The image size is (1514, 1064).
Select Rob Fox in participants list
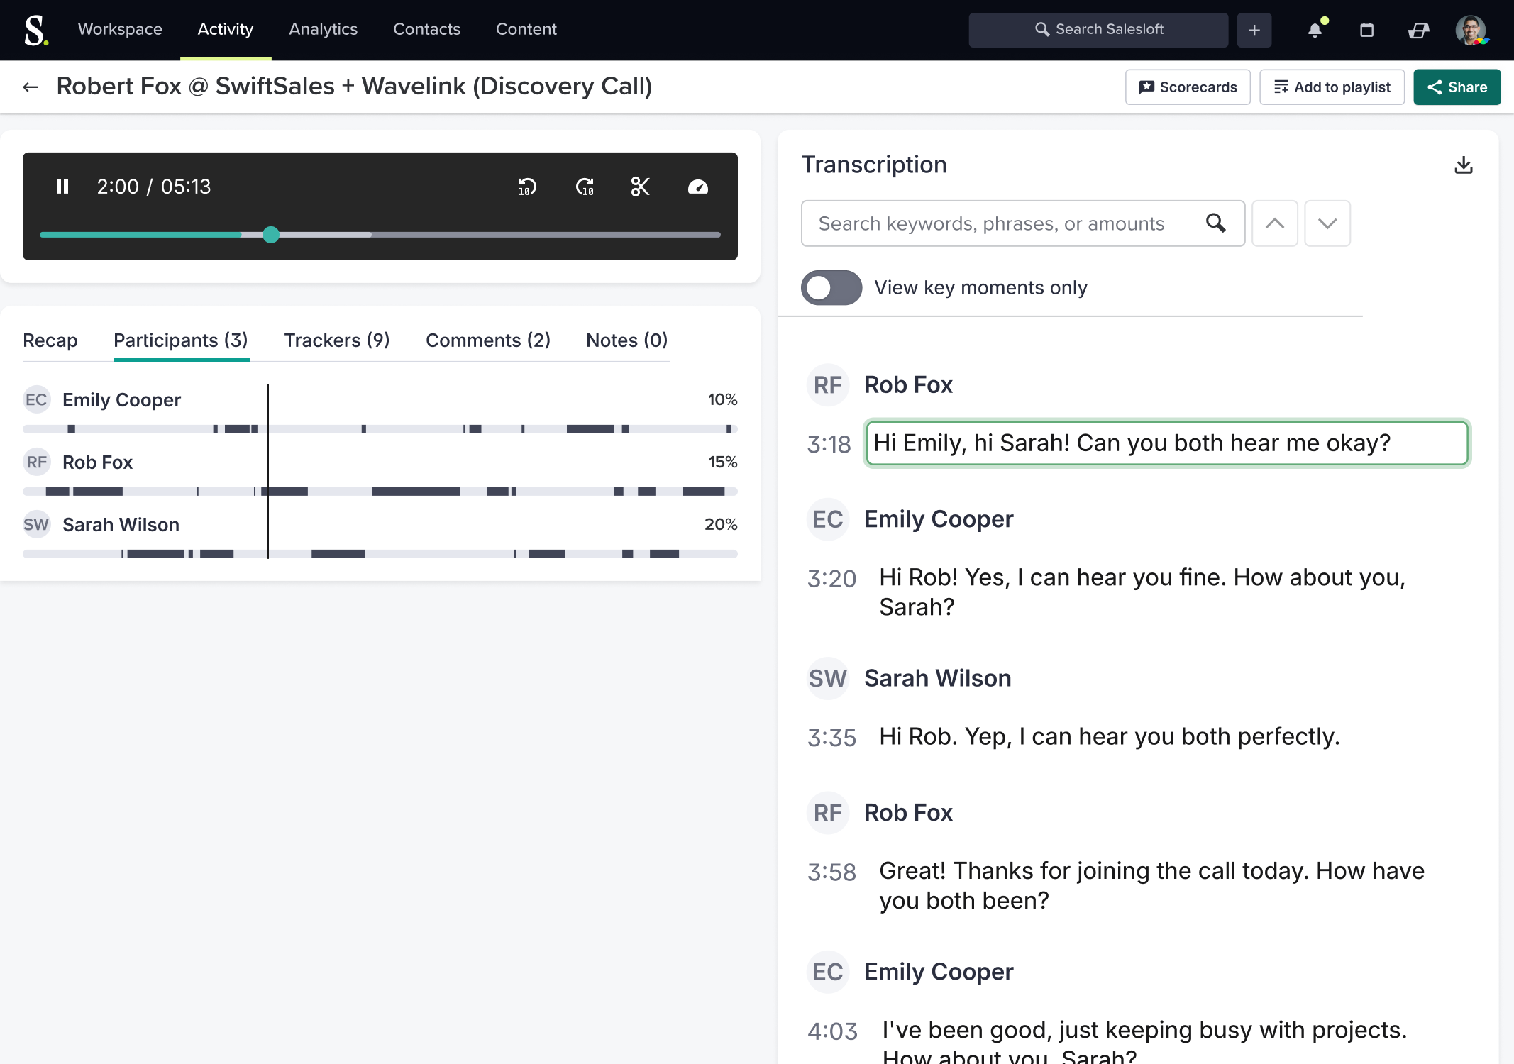(97, 462)
